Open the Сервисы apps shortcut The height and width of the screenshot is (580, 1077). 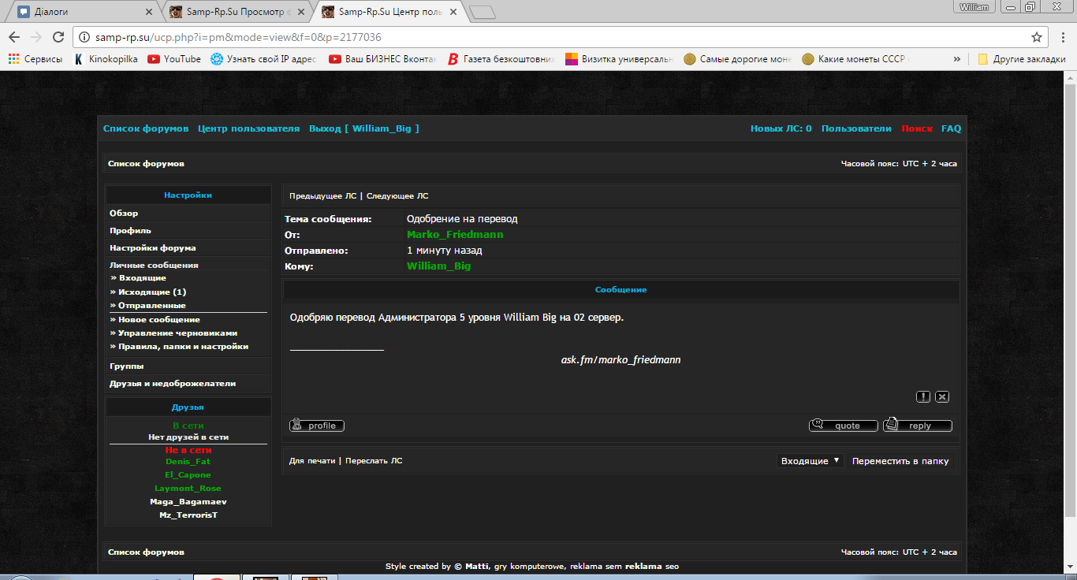35,59
